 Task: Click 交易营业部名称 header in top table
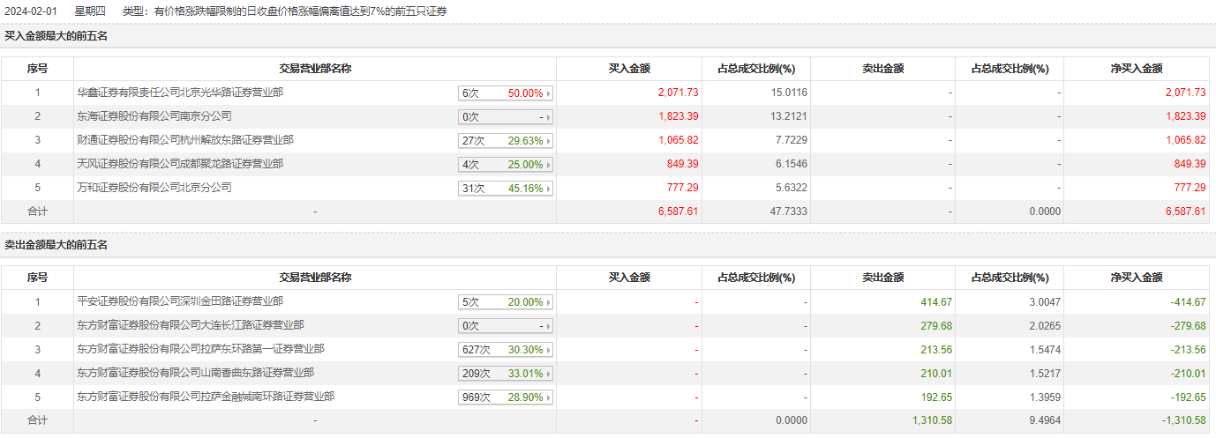point(315,69)
